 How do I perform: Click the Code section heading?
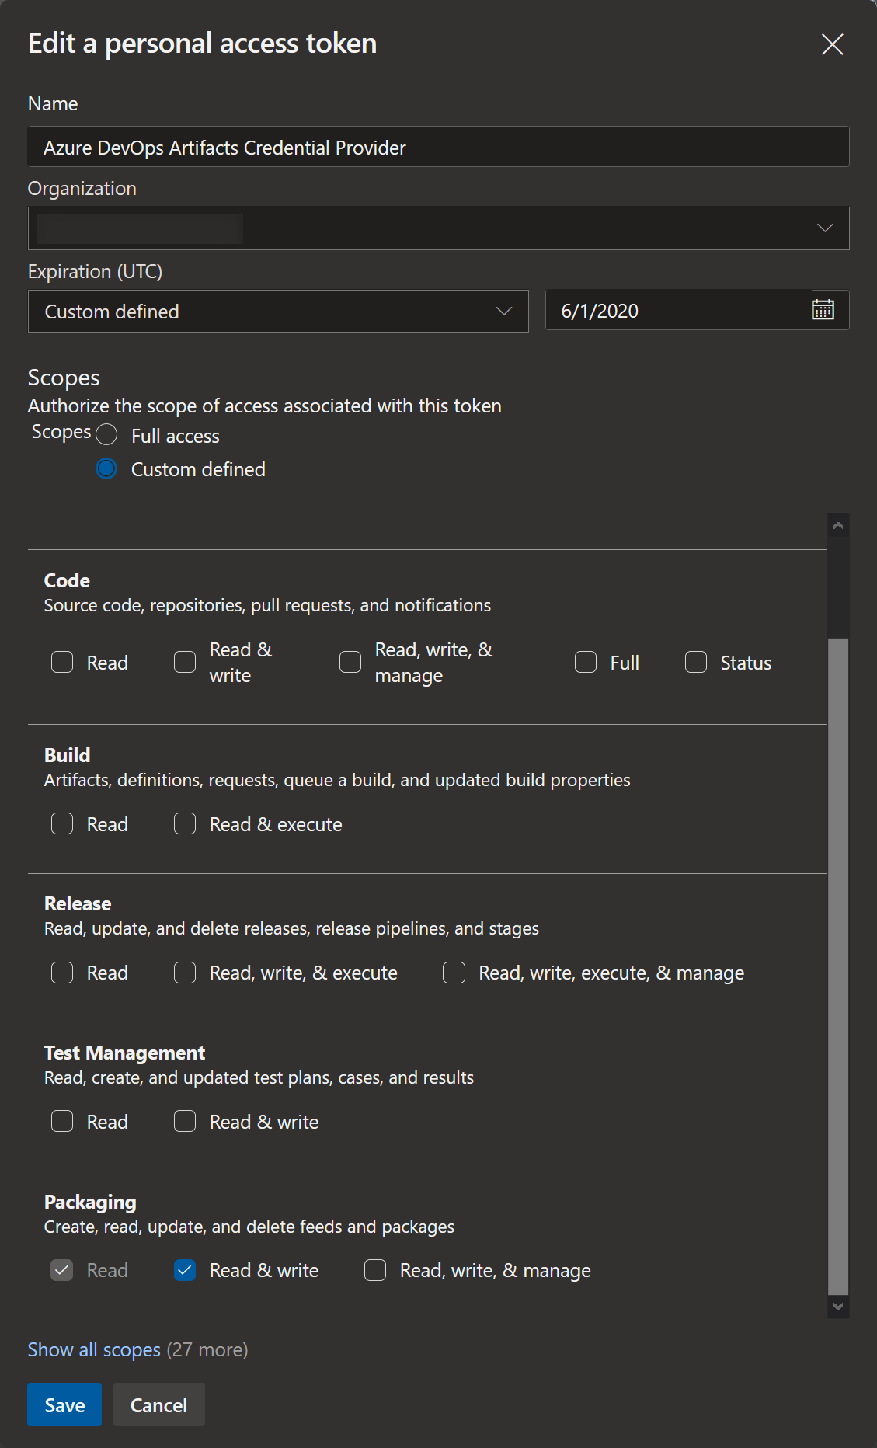pyautogui.click(x=67, y=580)
